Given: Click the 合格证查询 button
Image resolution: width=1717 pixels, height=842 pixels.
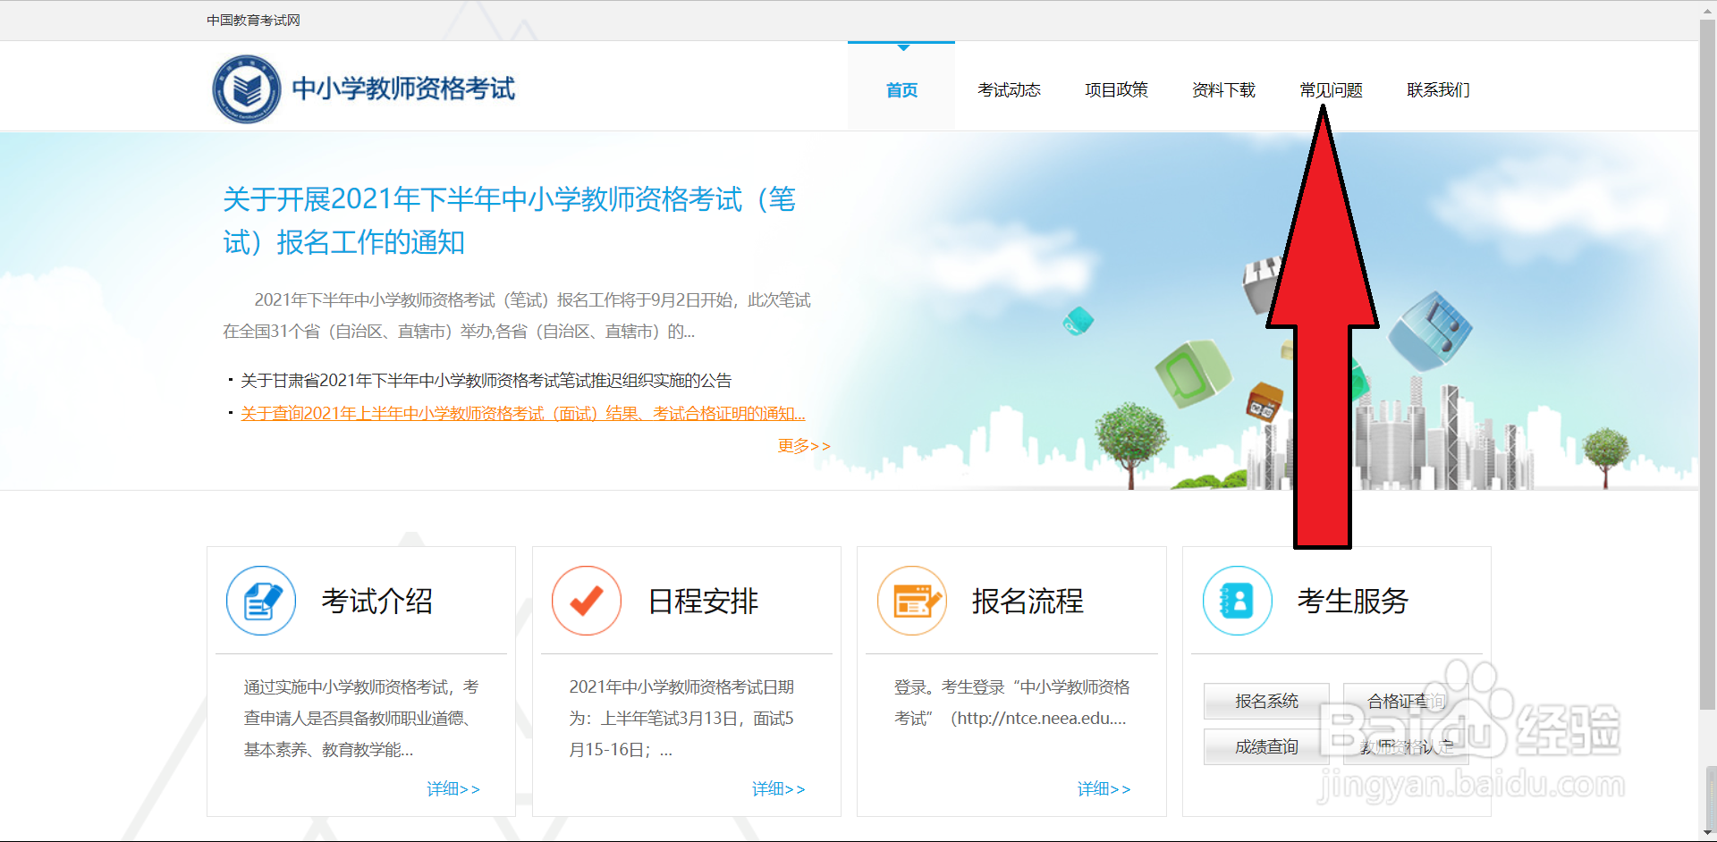Looking at the screenshot, I should (1406, 701).
